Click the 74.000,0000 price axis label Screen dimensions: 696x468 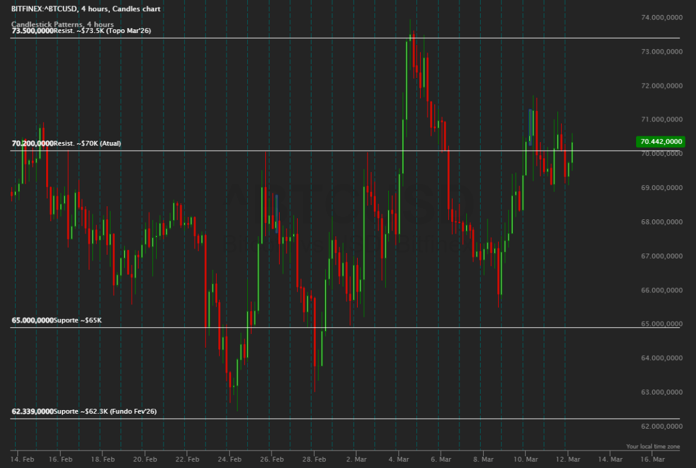click(x=662, y=17)
